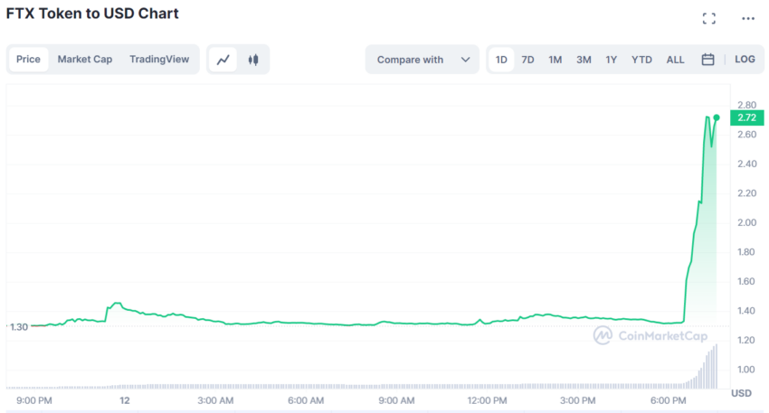The image size is (769, 413).
Task: Select the 1M range button
Action: pos(555,60)
